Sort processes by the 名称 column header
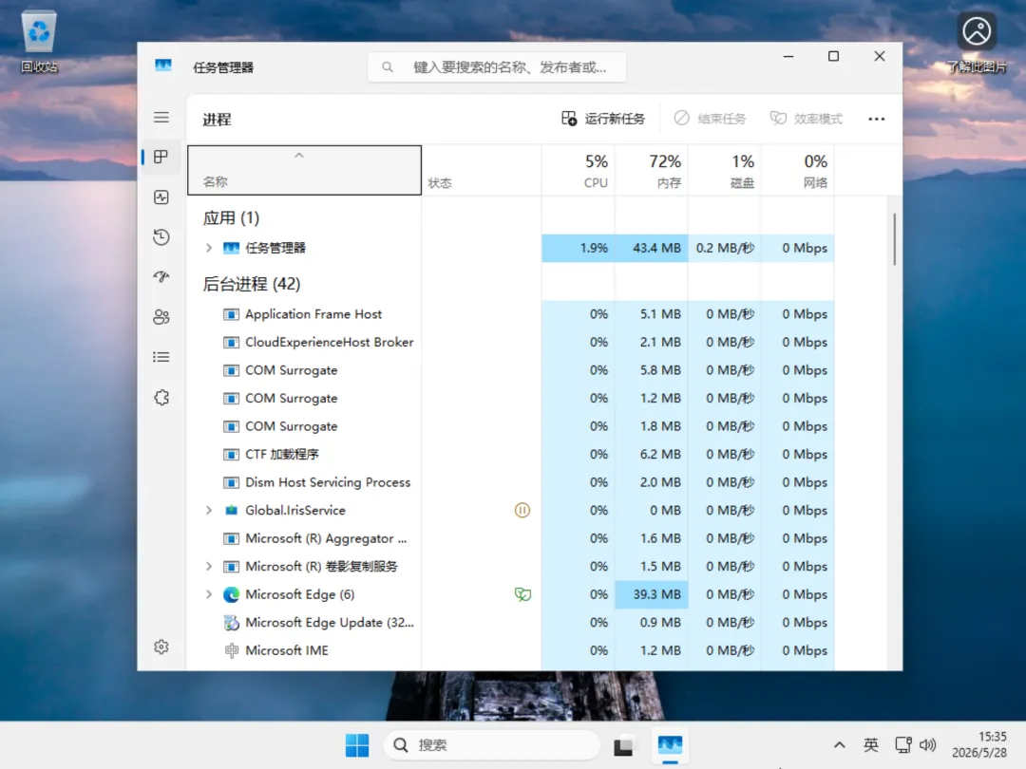Viewport: 1026px width, 769px height. pyautogui.click(x=304, y=170)
